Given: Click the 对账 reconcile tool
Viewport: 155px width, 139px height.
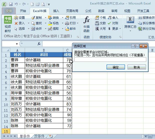Looking at the screenshot, I should pyautogui.click(x=113, y=23).
